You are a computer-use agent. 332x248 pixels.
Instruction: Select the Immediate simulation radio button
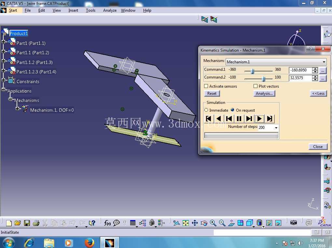coord(206,110)
